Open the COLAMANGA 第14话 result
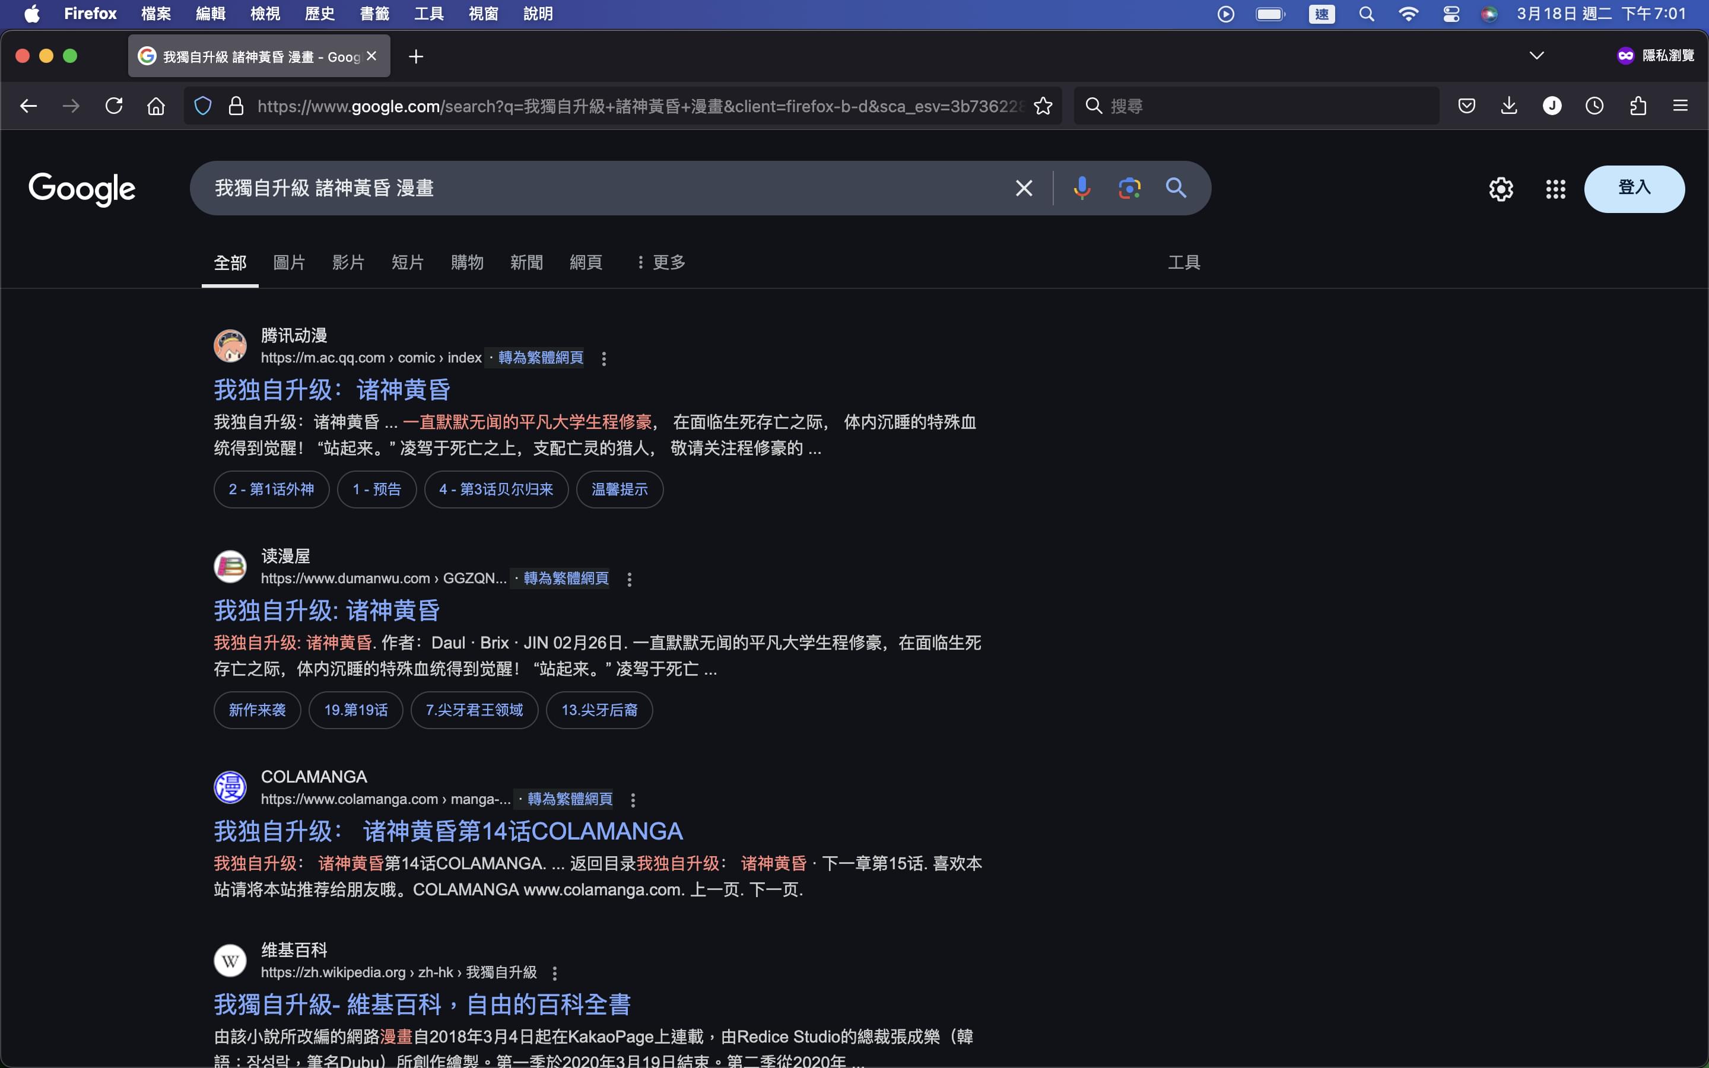Screen dimensions: 1709x1068 tap(448, 831)
